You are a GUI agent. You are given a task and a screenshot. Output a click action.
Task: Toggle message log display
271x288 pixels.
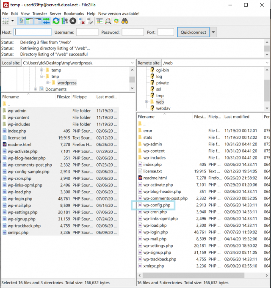(21, 21)
